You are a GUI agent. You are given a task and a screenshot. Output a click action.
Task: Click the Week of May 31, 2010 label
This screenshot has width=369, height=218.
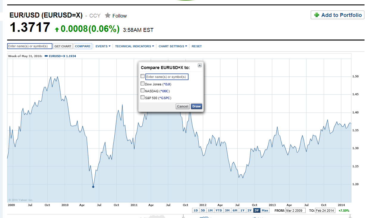tap(25, 56)
